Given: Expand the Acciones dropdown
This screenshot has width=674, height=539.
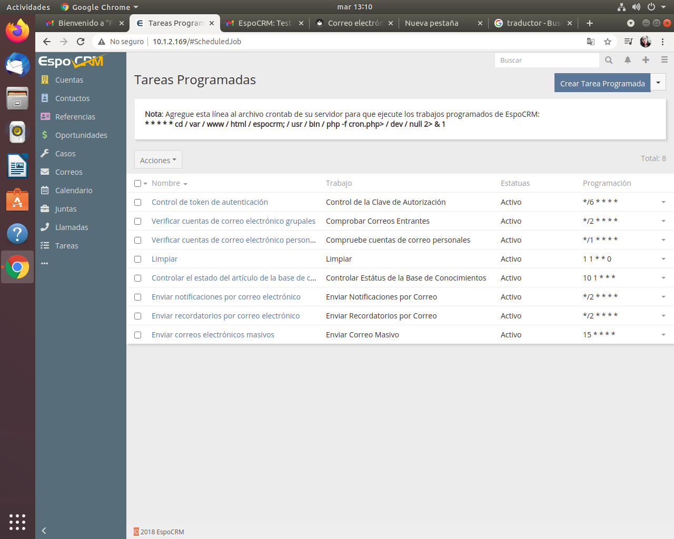Looking at the screenshot, I should 158,160.
